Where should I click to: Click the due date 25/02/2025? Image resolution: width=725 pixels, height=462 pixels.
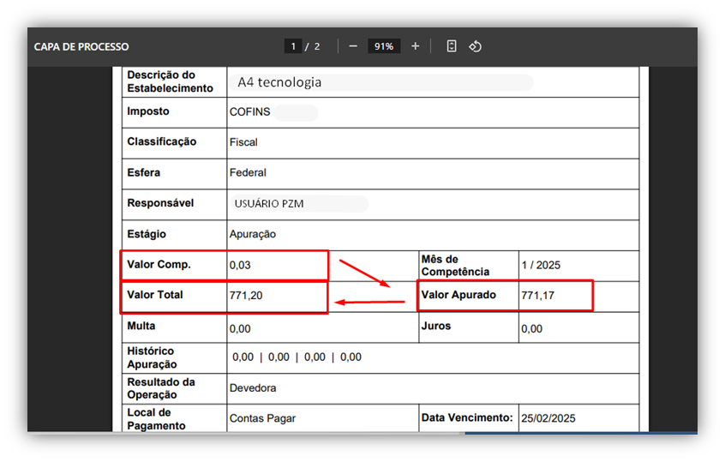[x=548, y=419]
